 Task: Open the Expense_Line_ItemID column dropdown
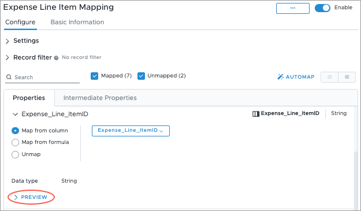[x=131, y=131]
